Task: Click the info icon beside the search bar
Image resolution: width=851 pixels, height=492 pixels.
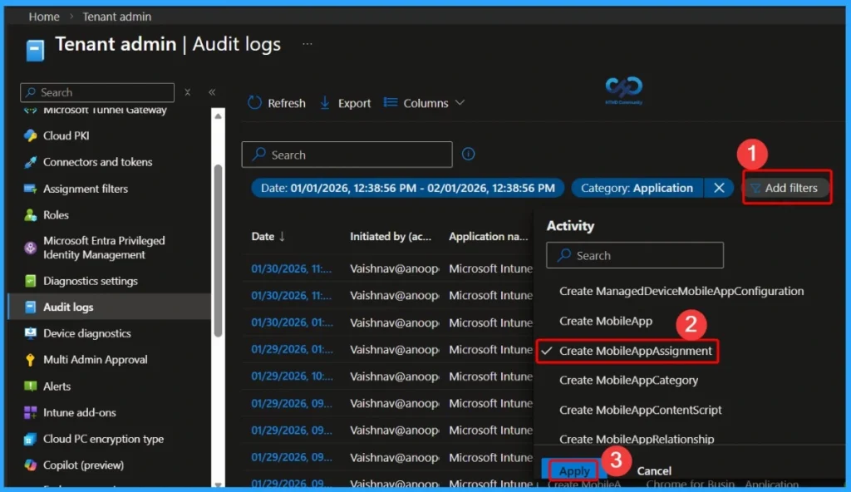Action: pyautogui.click(x=468, y=154)
